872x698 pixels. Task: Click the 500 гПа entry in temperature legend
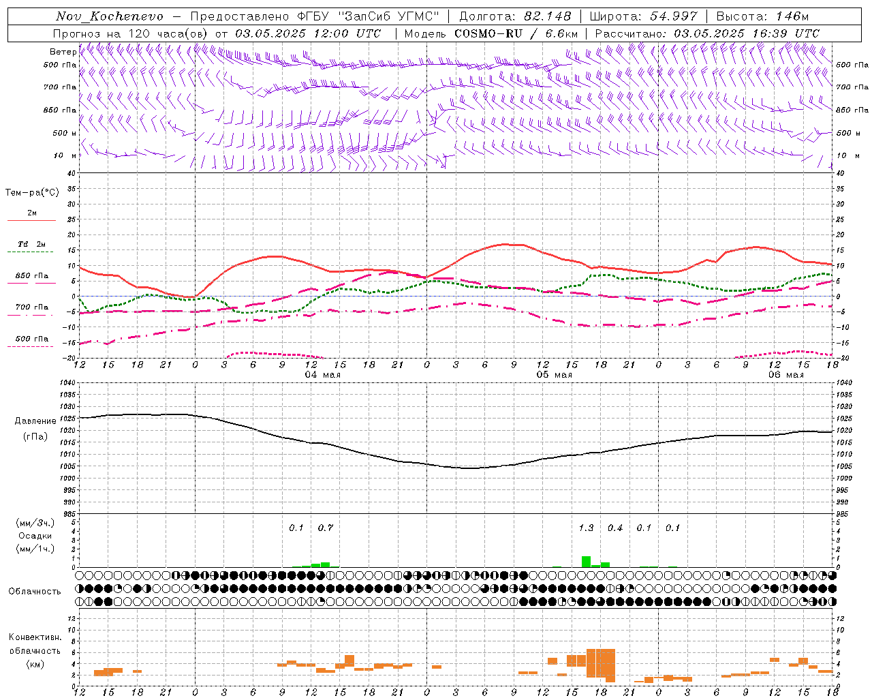(x=32, y=338)
